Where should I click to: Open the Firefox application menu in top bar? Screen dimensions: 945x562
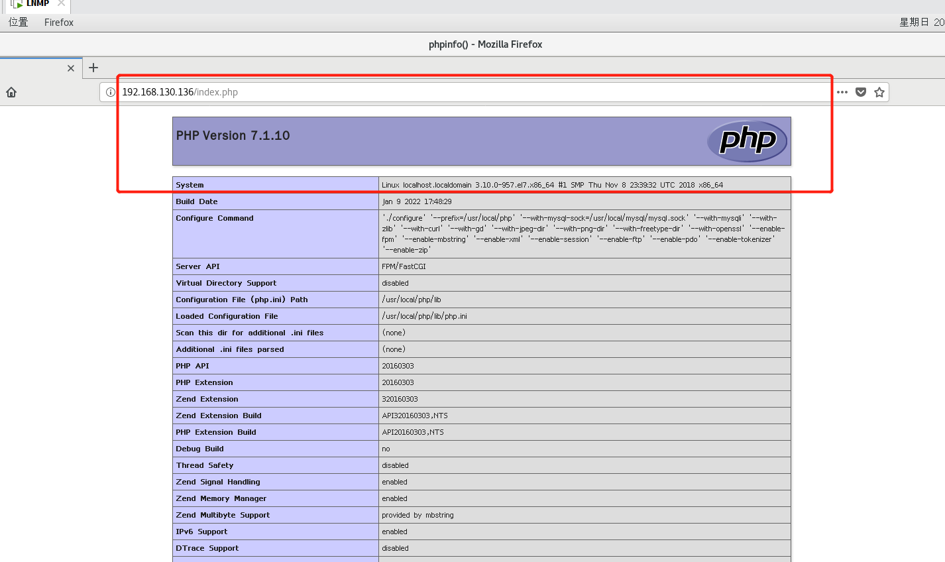tap(59, 23)
